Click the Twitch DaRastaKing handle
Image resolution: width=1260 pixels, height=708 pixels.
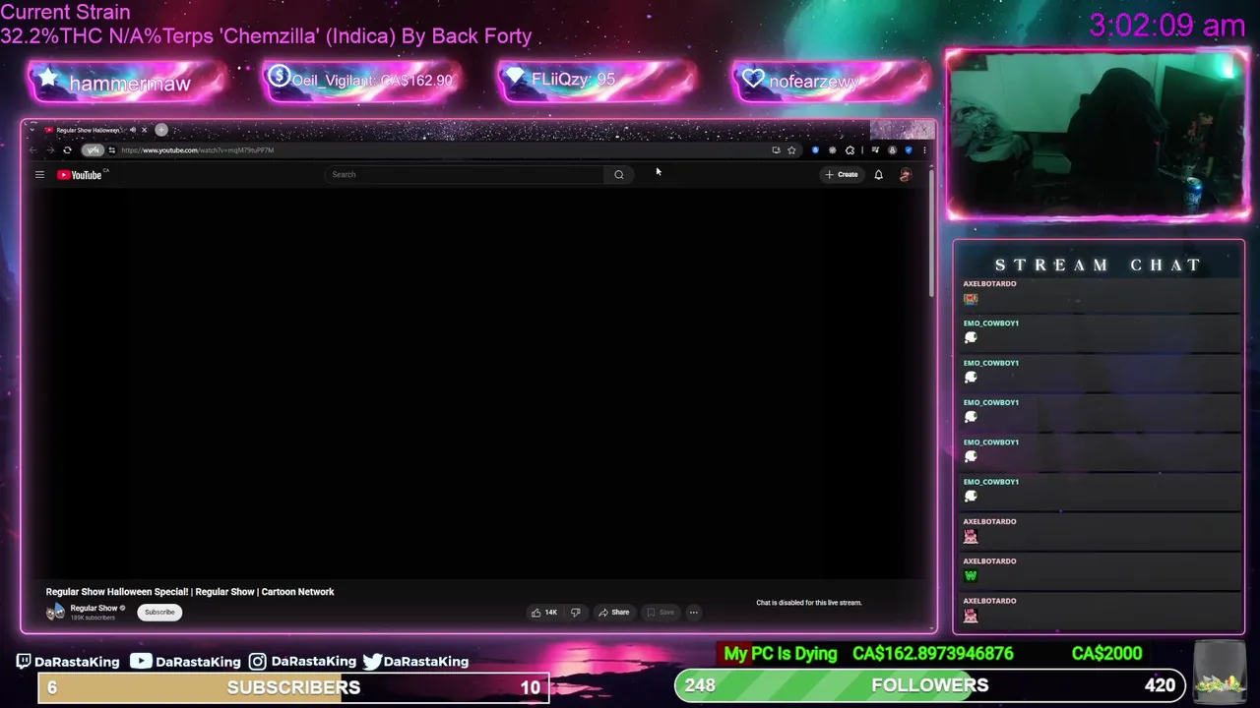(x=68, y=662)
